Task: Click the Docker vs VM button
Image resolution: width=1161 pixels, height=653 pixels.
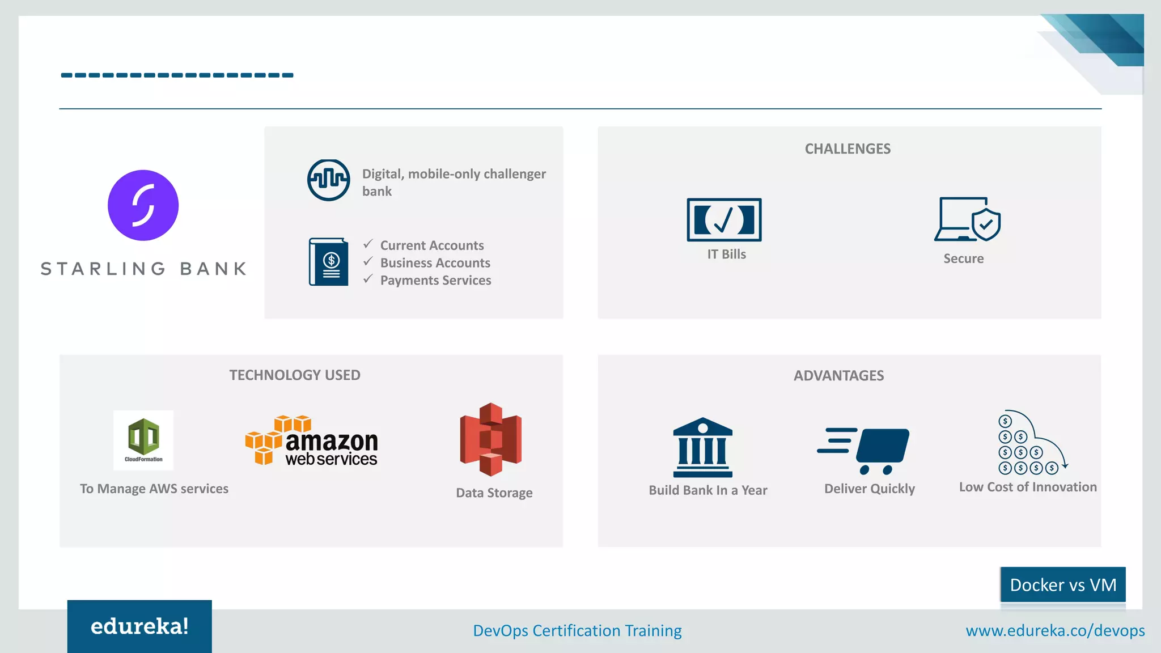Action: (x=1063, y=584)
